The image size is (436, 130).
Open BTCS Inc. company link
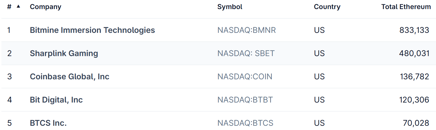point(48,123)
